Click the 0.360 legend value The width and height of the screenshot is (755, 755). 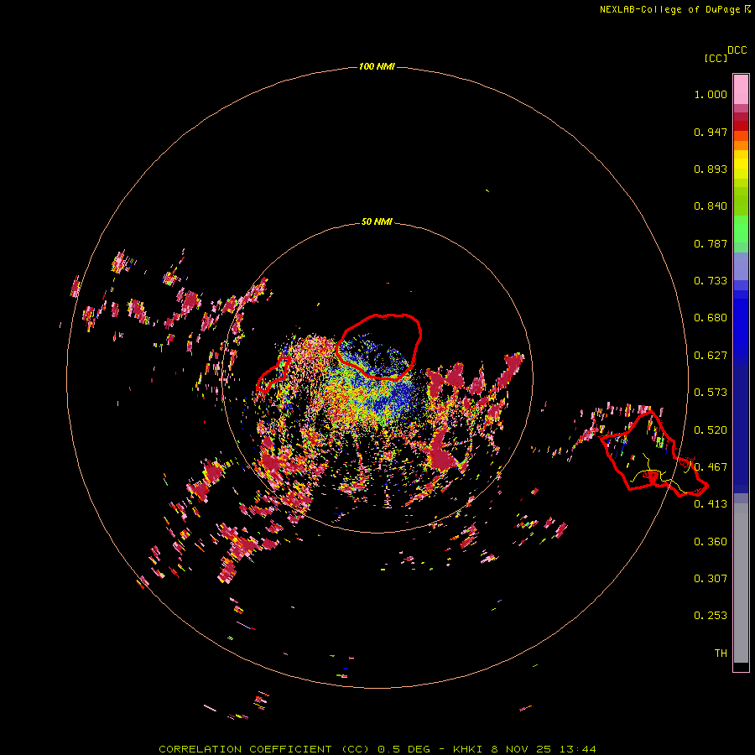pyautogui.click(x=711, y=542)
